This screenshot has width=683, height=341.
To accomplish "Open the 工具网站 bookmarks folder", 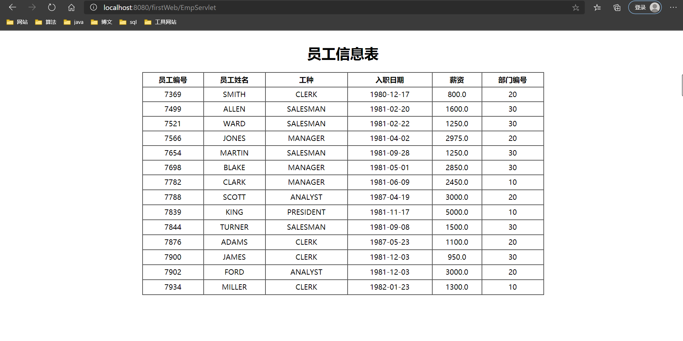I will [160, 22].
